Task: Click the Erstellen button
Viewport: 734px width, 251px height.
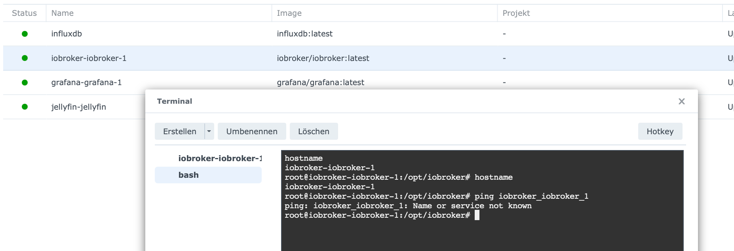Action: [180, 131]
